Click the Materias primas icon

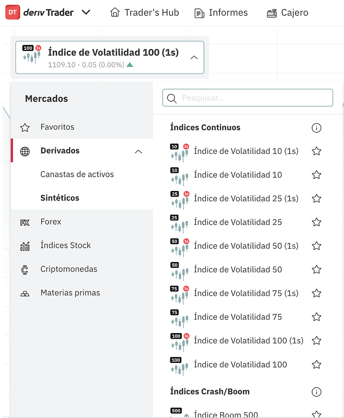(x=25, y=293)
